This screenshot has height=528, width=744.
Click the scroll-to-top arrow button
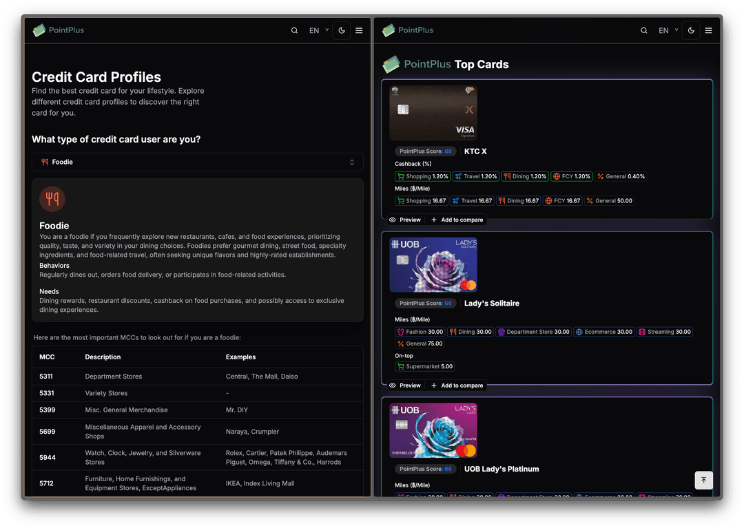pos(703,481)
